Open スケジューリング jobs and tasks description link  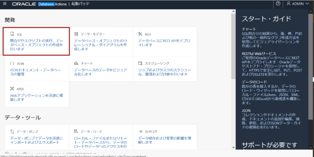pyautogui.click(x=164, y=72)
